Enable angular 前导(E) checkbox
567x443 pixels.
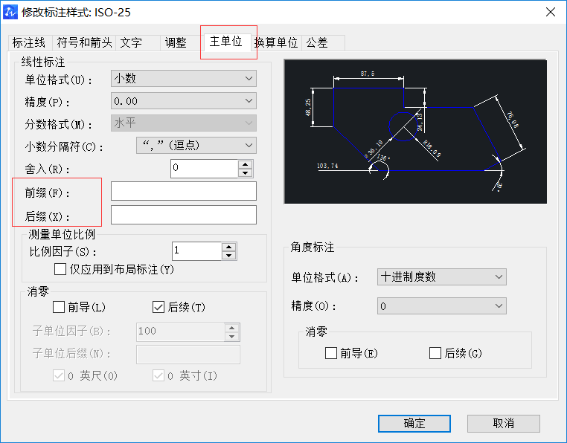pyautogui.click(x=331, y=353)
